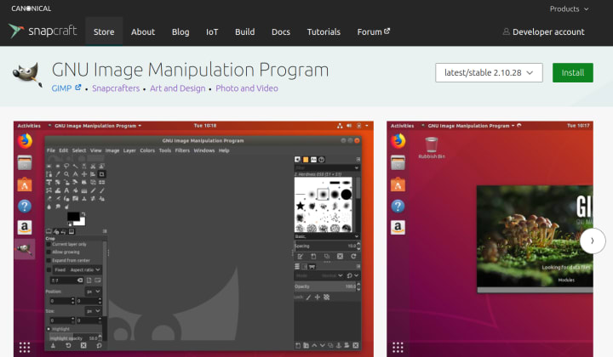Open the GNU Image Manipulation Program app menu in first screenshot's top bar
Viewport: 613px width, 357px height.
point(98,126)
